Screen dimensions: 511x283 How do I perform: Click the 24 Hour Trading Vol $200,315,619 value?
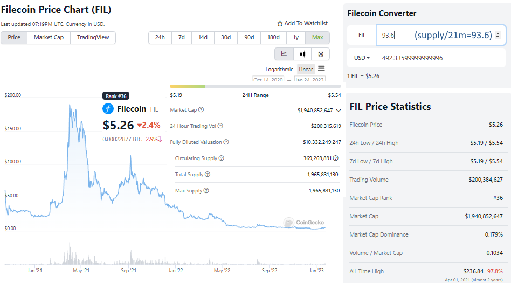point(326,126)
